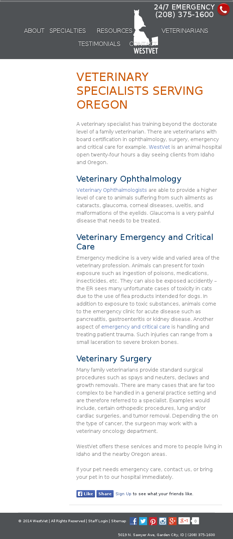This screenshot has width=233, height=539.
Task: Open the About menu
Action: [x=34, y=31]
